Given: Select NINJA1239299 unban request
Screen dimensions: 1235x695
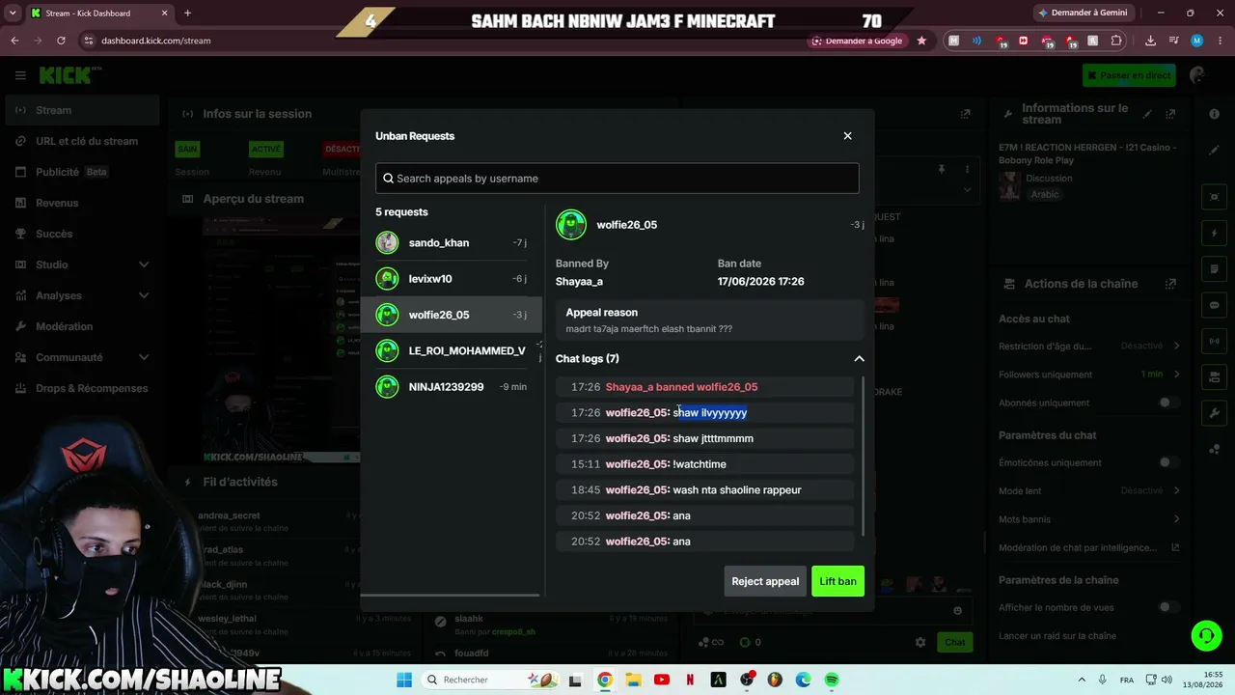Looking at the screenshot, I should click(x=452, y=387).
